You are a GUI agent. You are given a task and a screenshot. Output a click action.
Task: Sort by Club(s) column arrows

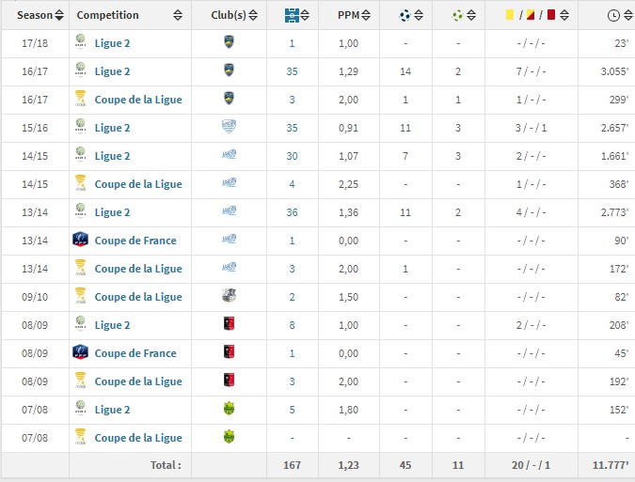pyautogui.click(x=253, y=15)
